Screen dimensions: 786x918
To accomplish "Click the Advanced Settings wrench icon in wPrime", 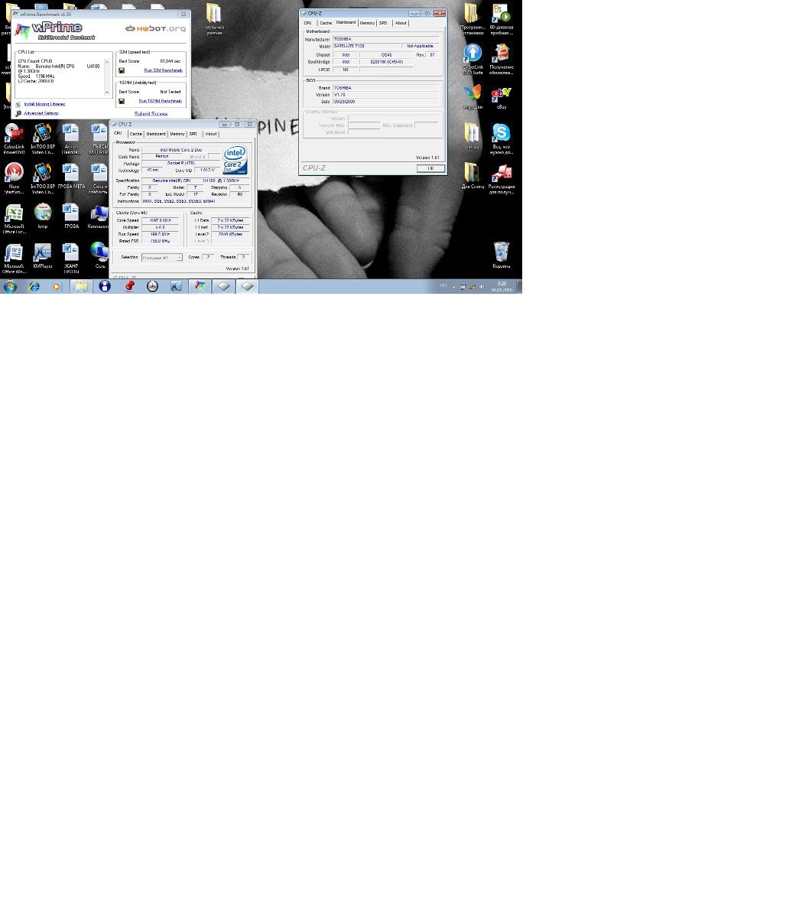I will point(18,113).
